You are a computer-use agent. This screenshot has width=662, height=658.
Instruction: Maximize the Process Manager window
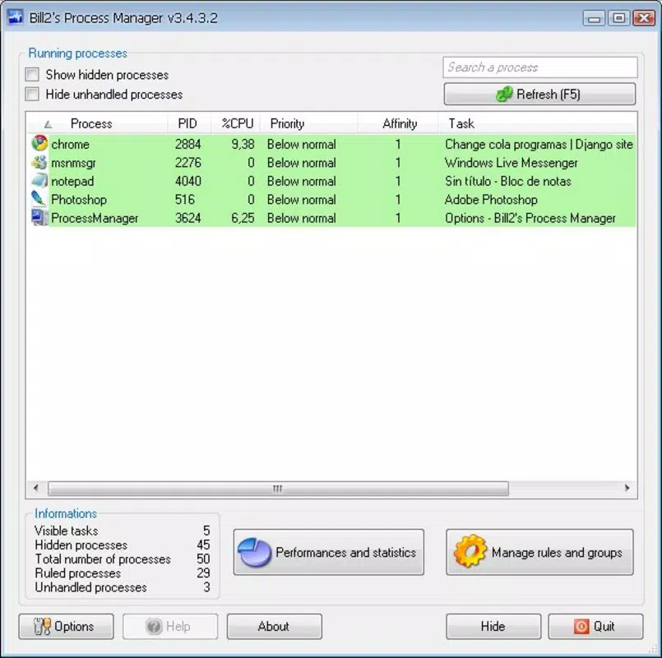[x=618, y=19]
